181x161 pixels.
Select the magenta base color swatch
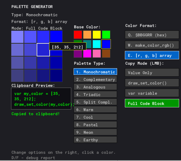[x=87, y=53]
